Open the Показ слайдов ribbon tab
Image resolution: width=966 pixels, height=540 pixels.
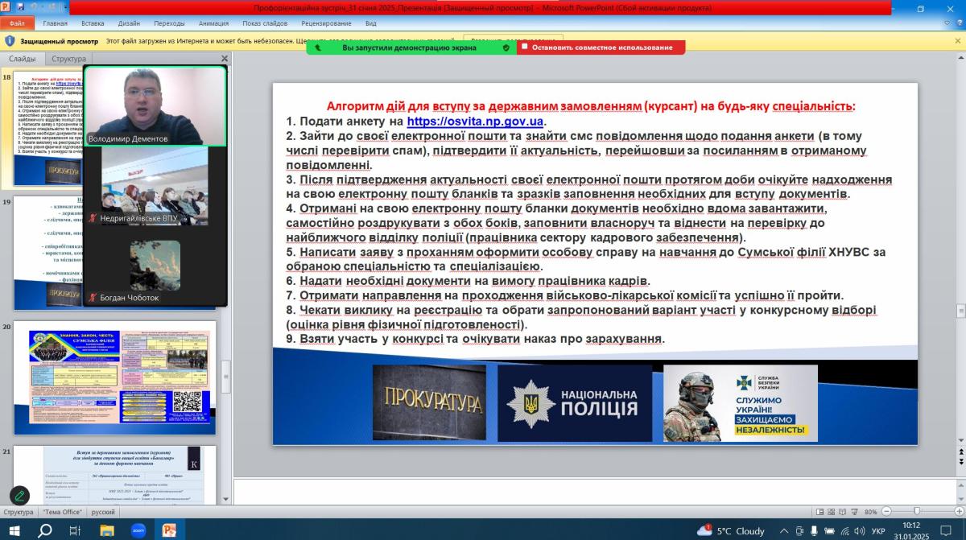pyautogui.click(x=263, y=23)
